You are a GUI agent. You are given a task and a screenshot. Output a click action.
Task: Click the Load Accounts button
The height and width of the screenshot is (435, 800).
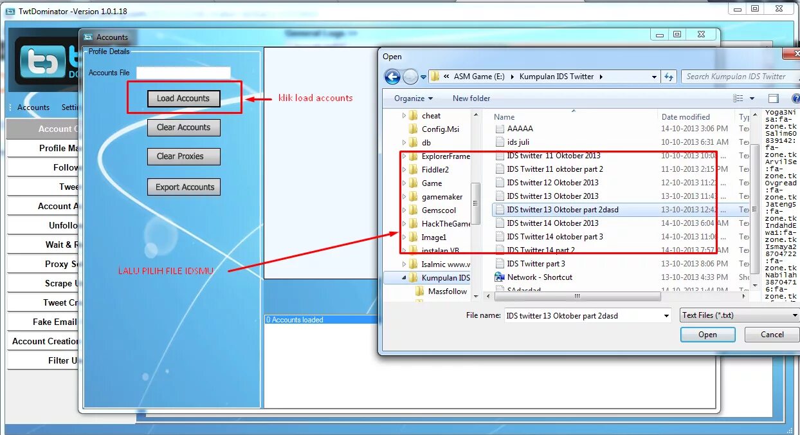183,98
